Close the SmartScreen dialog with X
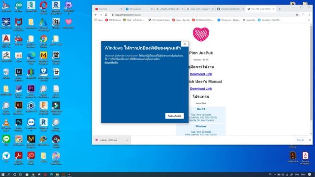 tap(185, 44)
